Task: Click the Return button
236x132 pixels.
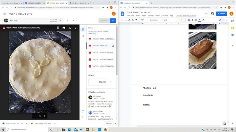Action: tap(104, 20)
